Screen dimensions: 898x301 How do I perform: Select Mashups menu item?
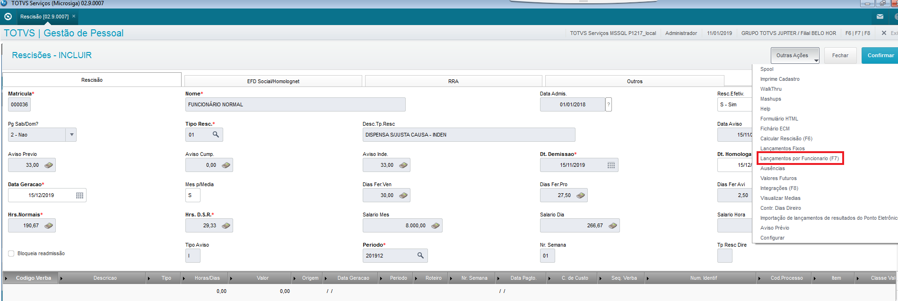(770, 99)
